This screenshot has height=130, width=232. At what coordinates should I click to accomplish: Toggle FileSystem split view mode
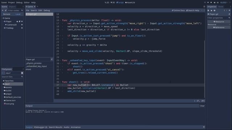pyautogui.click(x=22, y=73)
